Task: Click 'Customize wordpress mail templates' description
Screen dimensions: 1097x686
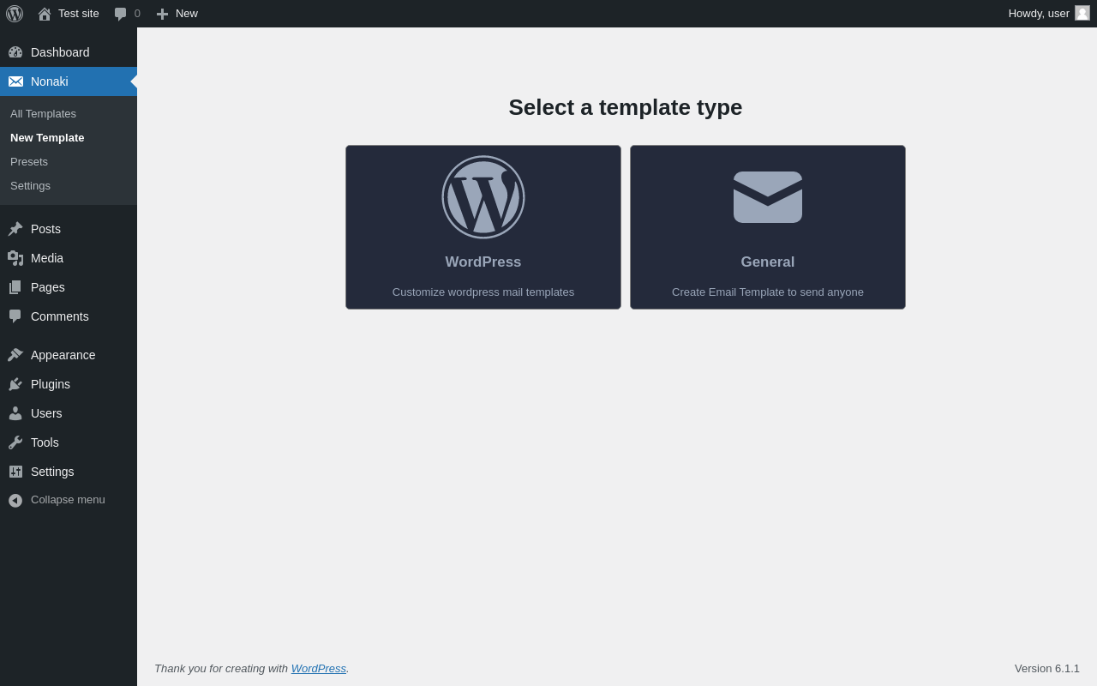Action: (x=483, y=292)
